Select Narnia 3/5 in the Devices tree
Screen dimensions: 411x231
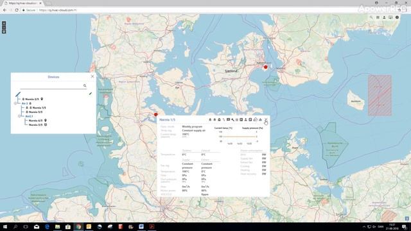[x=35, y=112]
